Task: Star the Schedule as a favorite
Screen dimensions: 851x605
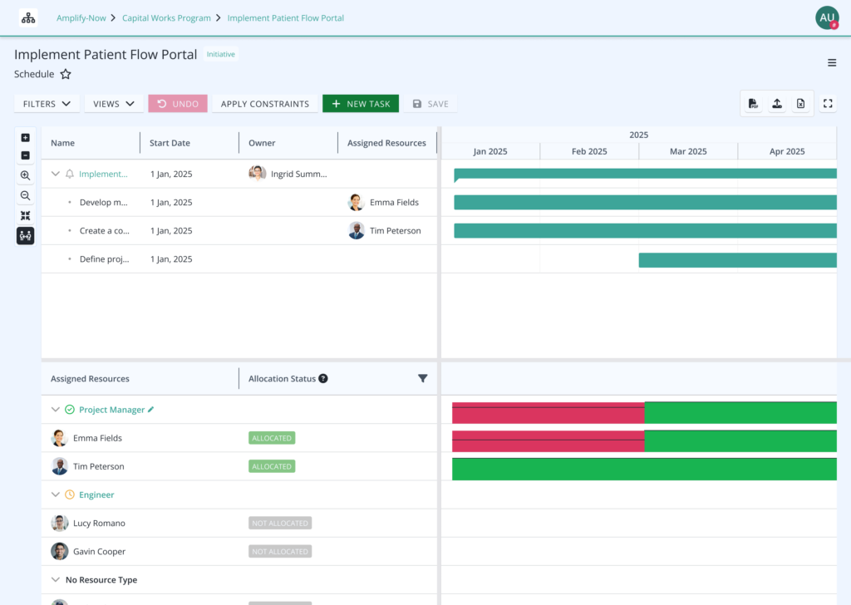Action: click(66, 75)
